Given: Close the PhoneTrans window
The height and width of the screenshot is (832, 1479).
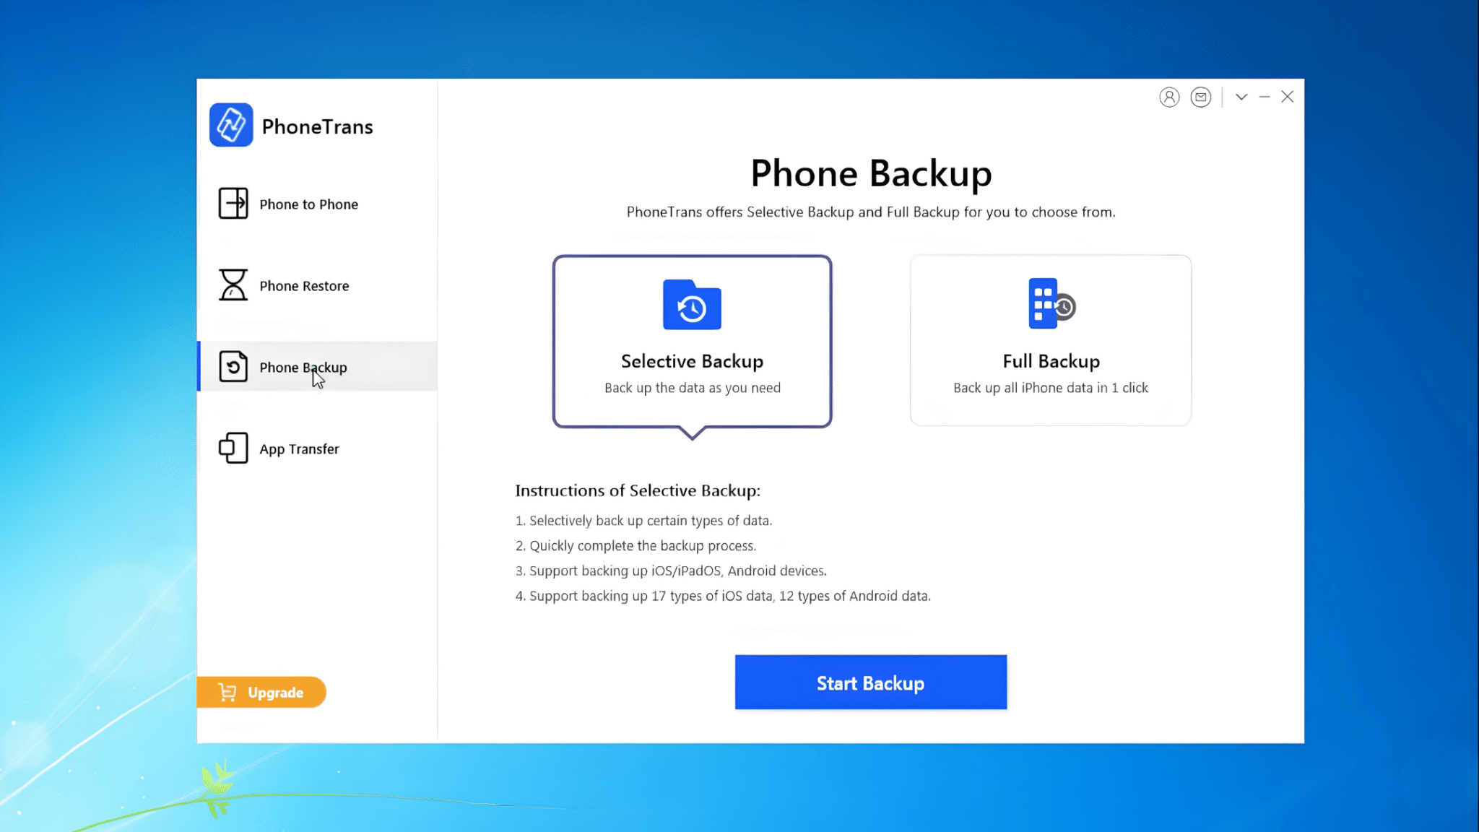Looking at the screenshot, I should [1288, 97].
